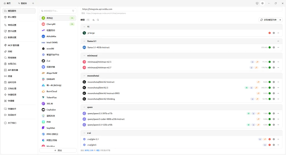
Task: Open 数据设置 settings section
Action: click(x=19, y=37)
